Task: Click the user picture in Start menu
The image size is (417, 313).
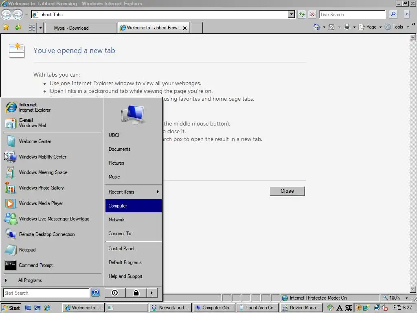Action: [x=132, y=115]
